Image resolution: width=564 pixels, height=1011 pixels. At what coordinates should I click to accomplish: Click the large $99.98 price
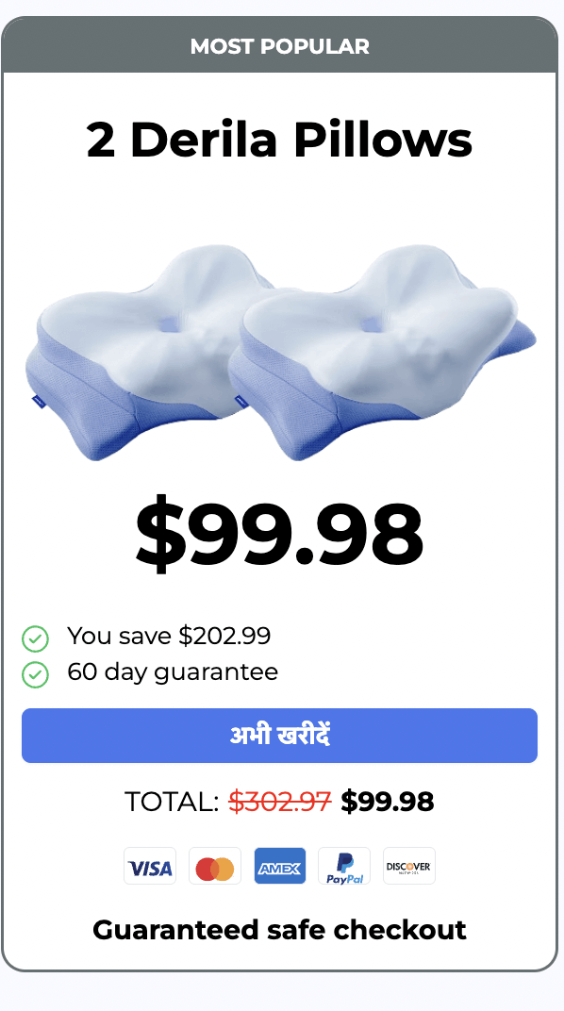coord(279,535)
